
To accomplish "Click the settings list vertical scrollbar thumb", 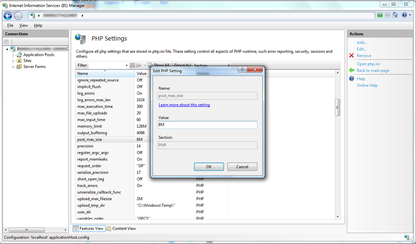I will [338, 107].
